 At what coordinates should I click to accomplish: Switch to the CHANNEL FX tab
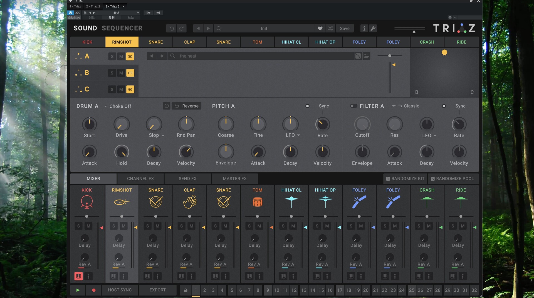[140, 179]
